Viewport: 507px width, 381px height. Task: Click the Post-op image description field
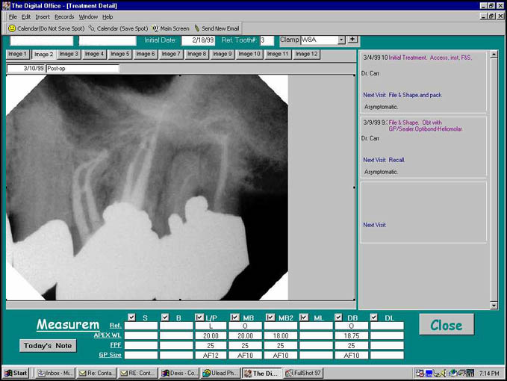(82, 68)
